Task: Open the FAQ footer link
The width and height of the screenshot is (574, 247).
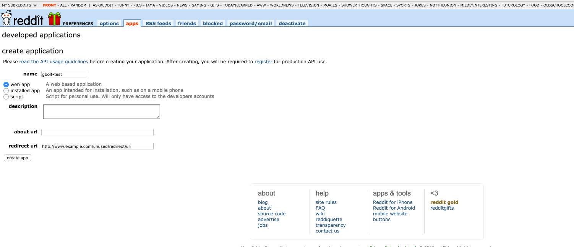Action: (x=320, y=208)
